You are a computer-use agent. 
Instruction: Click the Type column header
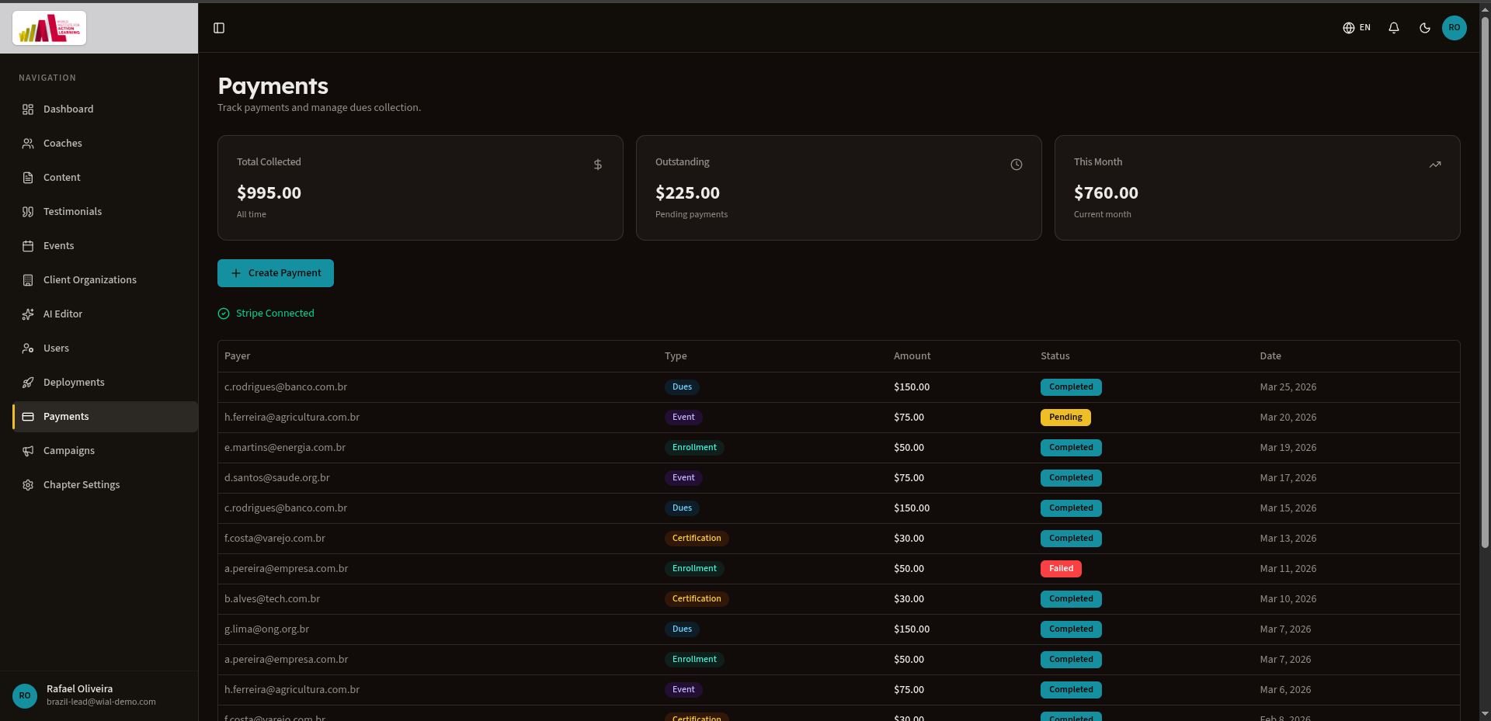pyautogui.click(x=676, y=356)
